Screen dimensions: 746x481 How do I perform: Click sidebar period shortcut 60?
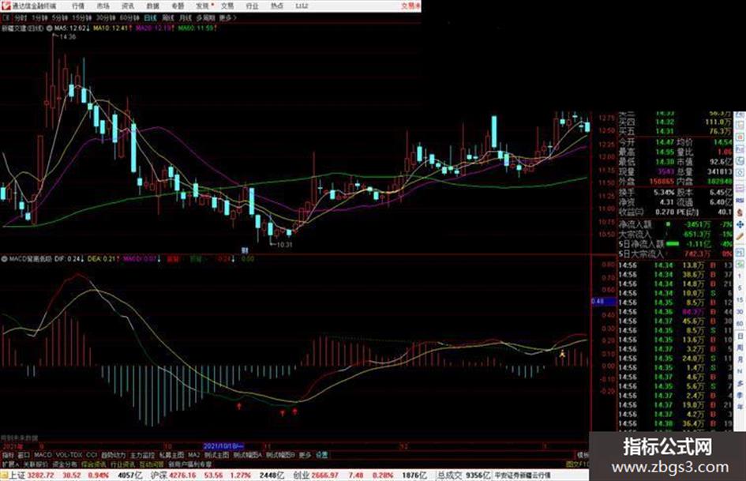[x=740, y=323]
